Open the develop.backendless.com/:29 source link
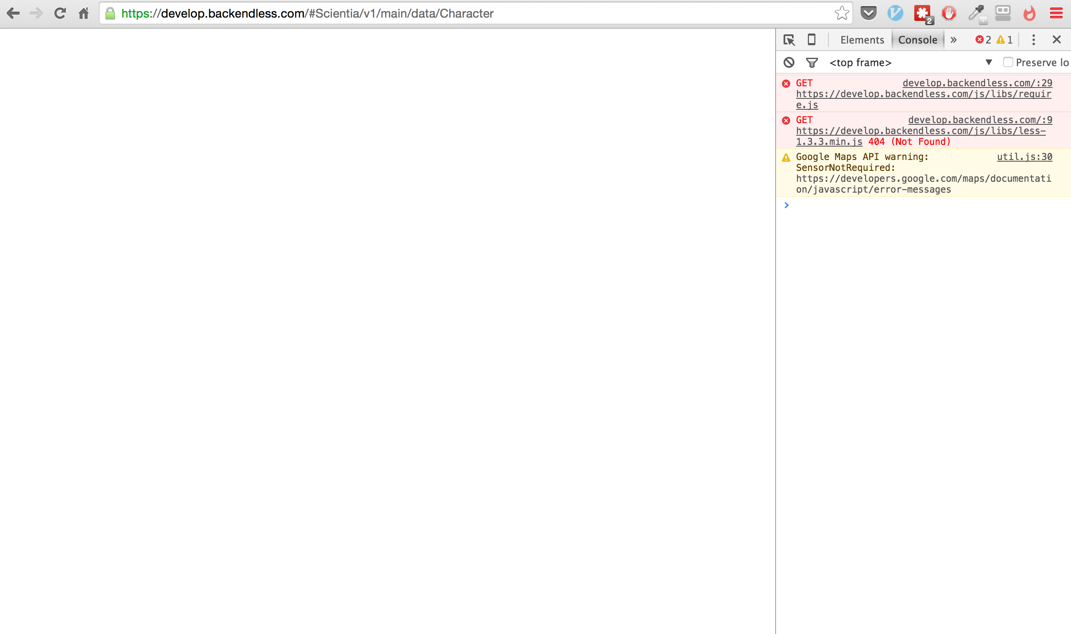Image resolution: width=1071 pixels, height=634 pixels. 977,83
